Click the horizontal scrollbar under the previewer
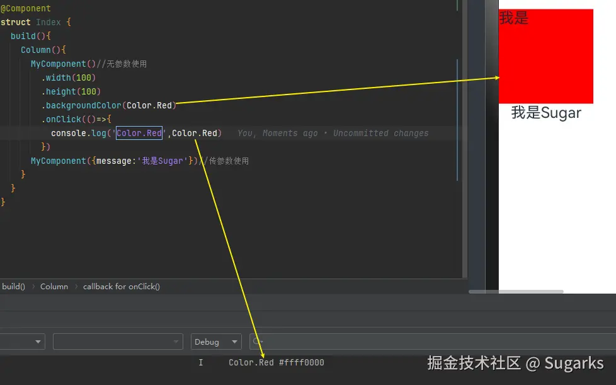 [x=516, y=292]
